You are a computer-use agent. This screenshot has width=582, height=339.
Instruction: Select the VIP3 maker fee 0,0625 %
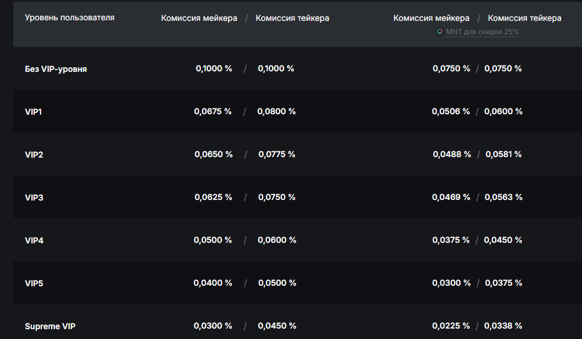click(213, 197)
